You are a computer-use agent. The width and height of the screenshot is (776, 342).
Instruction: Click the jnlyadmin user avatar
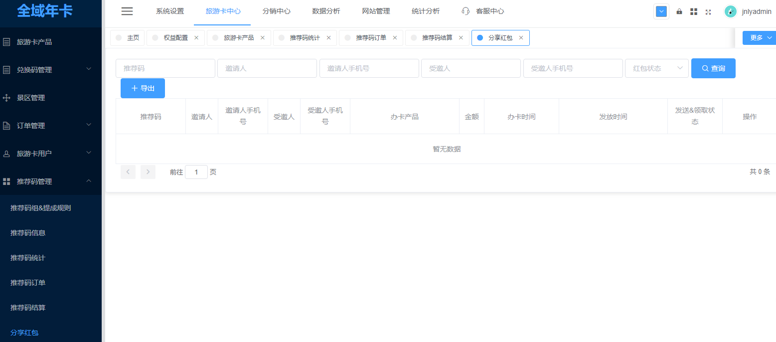click(x=730, y=11)
